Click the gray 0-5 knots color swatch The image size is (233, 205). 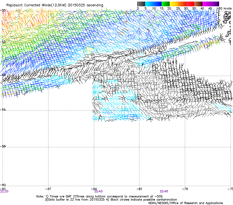pyautogui.click(x=141, y=4)
